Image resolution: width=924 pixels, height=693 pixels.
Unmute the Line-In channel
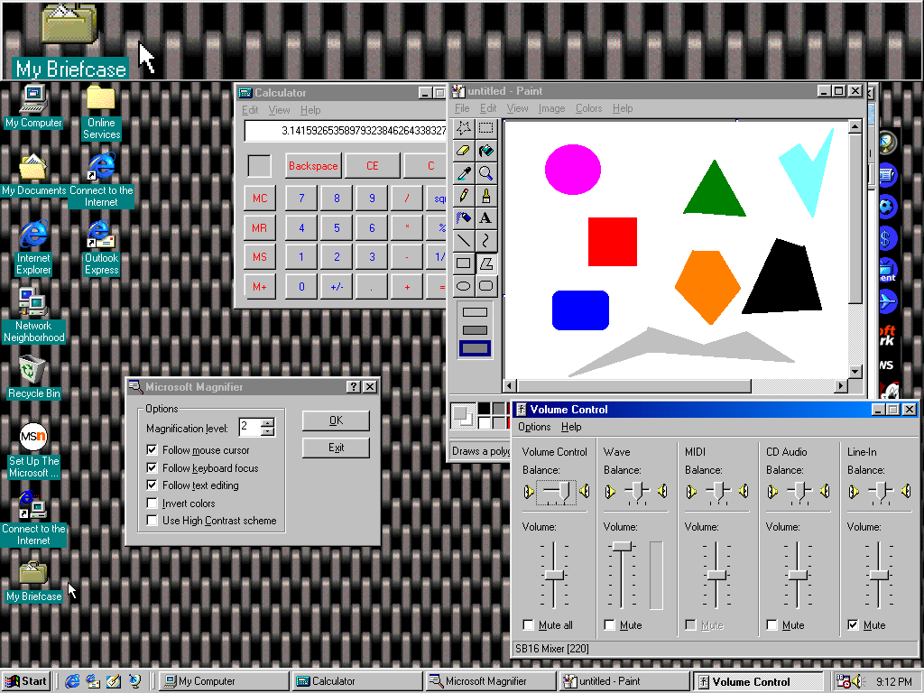854,624
